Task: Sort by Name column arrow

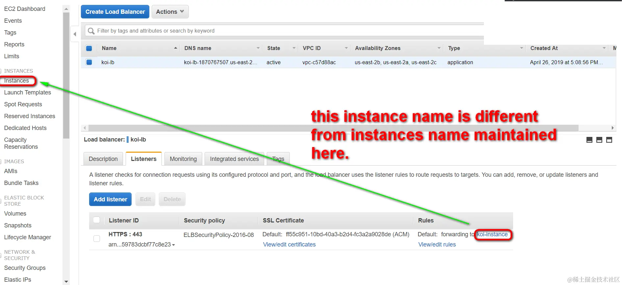Action: pyautogui.click(x=176, y=48)
